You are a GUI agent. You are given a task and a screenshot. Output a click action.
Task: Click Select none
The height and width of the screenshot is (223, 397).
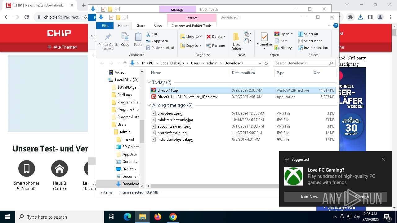pyautogui.click(x=310, y=41)
